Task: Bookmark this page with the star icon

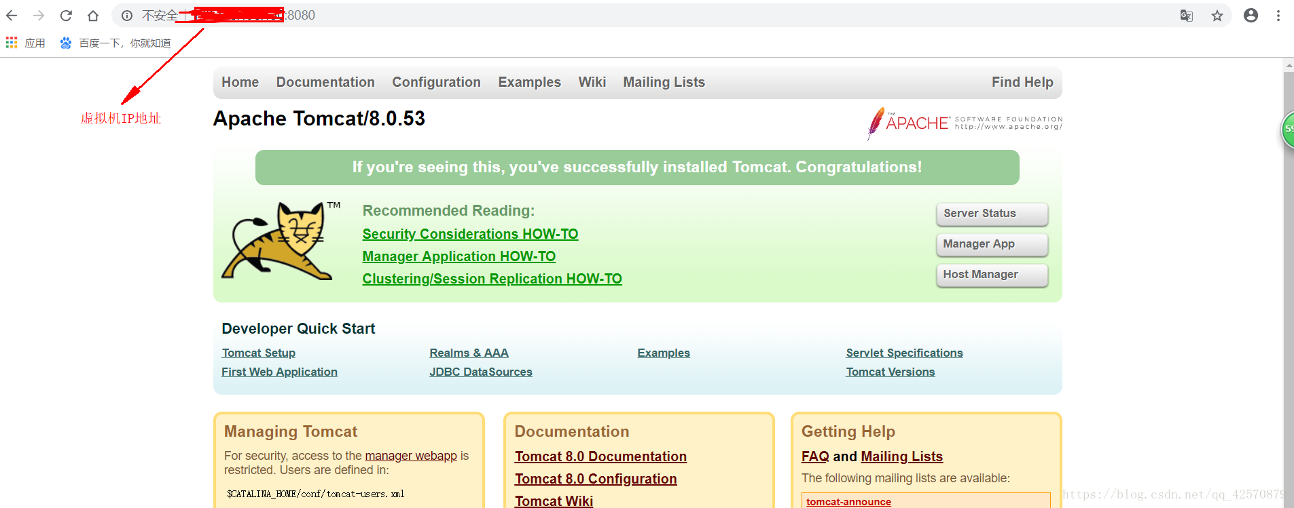Action: click(1217, 16)
